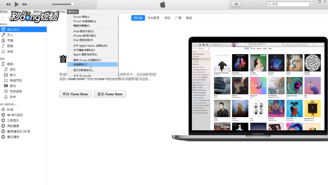
Task: Choose iTunes 帮助(I) menu item
Action: pyautogui.click(x=92, y=17)
